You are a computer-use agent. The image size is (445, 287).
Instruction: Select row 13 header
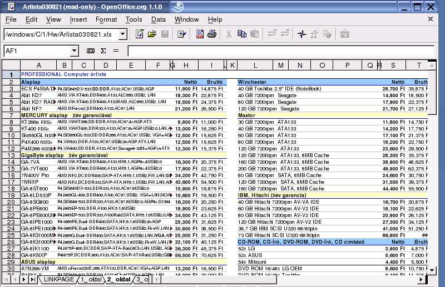(x=11, y=155)
